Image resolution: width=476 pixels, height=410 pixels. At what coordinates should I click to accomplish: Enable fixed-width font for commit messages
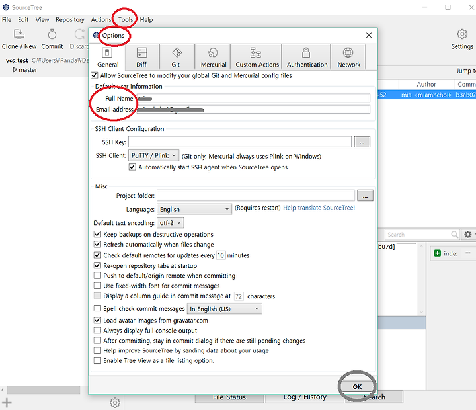click(x=97, y=286)
